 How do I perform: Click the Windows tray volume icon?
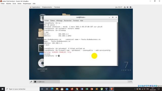[145, 89]
